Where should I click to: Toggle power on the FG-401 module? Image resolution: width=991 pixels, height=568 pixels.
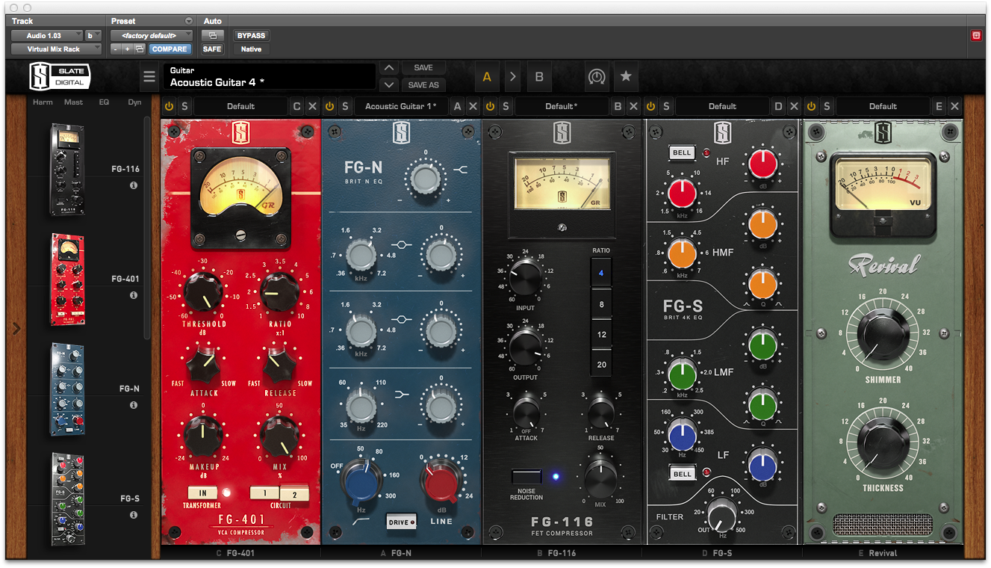point(169,106)
